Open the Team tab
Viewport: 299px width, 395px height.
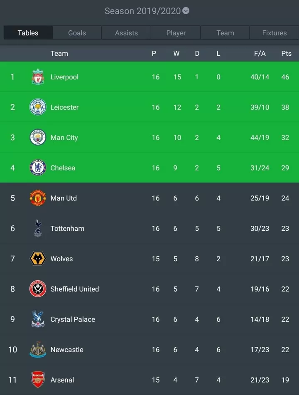point(225,33)
